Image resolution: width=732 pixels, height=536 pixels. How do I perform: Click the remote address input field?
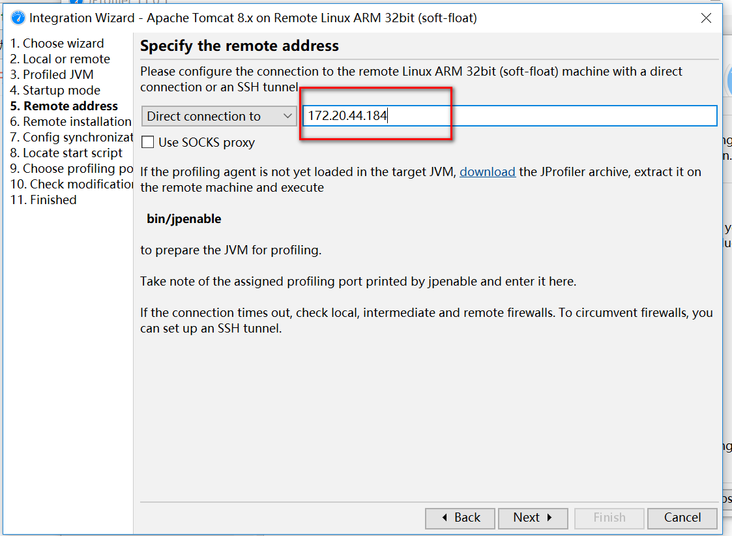pos(510,116)
